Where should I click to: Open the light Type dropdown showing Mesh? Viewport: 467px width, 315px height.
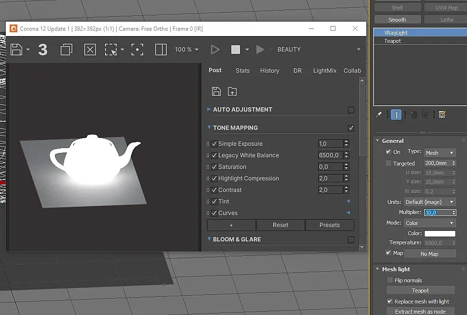click(440, 152)
